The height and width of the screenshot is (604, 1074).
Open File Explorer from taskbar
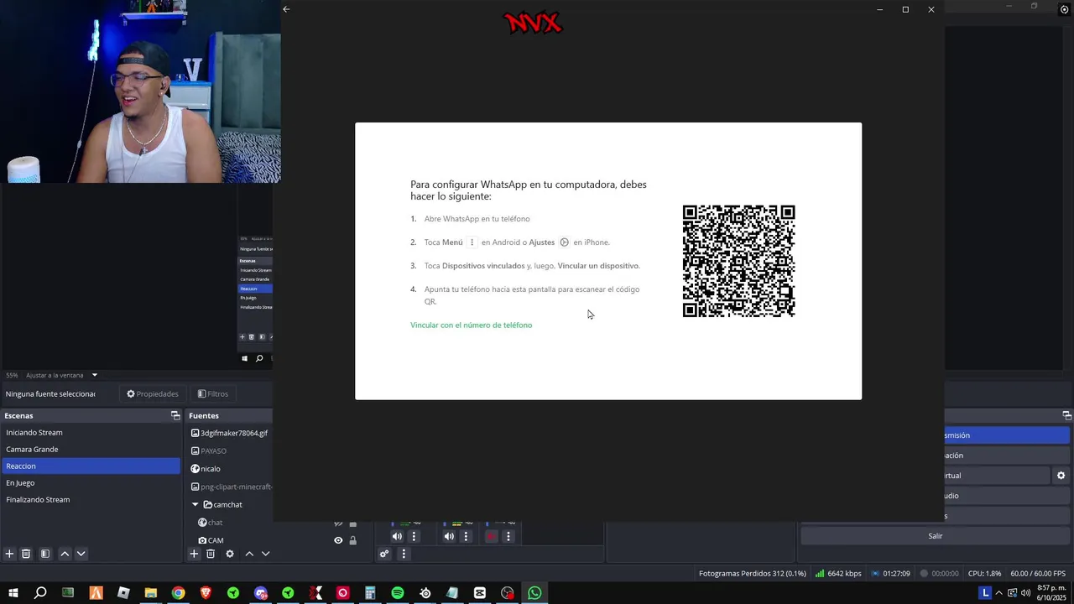(151, 593)
